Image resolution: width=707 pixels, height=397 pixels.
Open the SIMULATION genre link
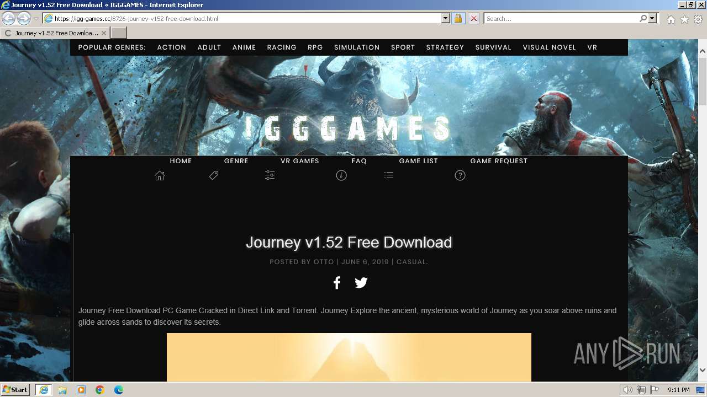click(357, 47)
